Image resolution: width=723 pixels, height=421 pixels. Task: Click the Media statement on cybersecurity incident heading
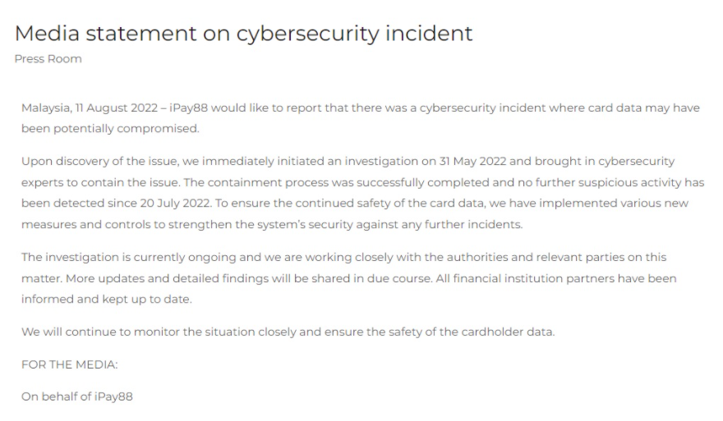click(243, 33)
